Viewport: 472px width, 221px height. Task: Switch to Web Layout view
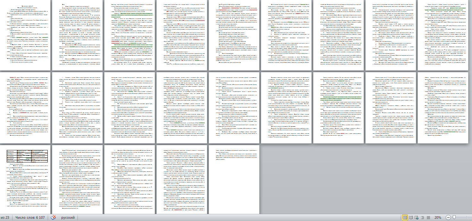[417, 217]
